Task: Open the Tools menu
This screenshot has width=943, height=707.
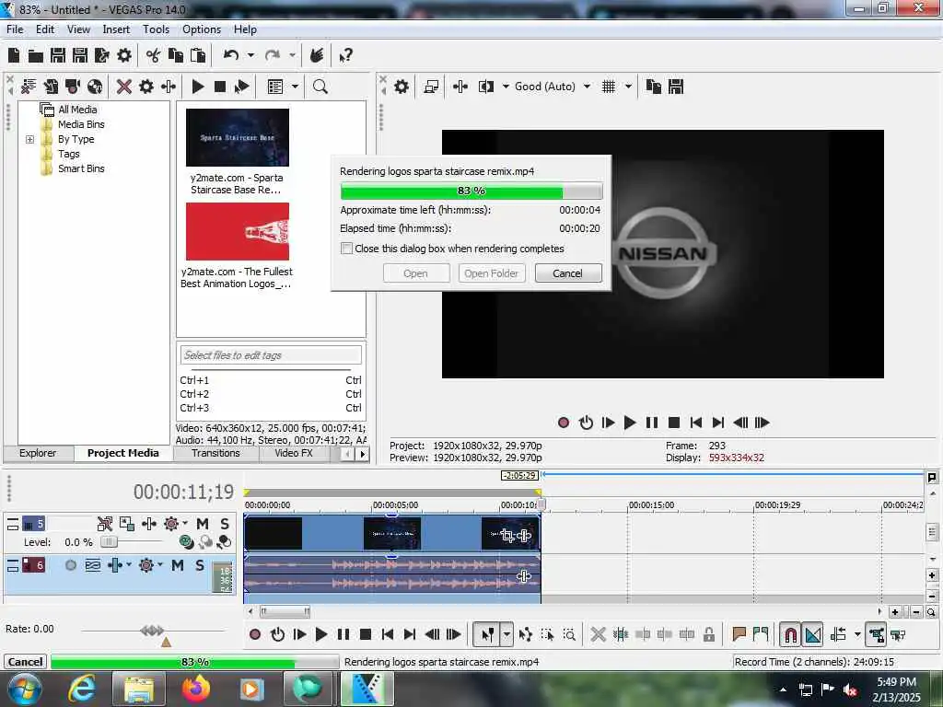Action: pyautogui.click(x=156, y=29)
